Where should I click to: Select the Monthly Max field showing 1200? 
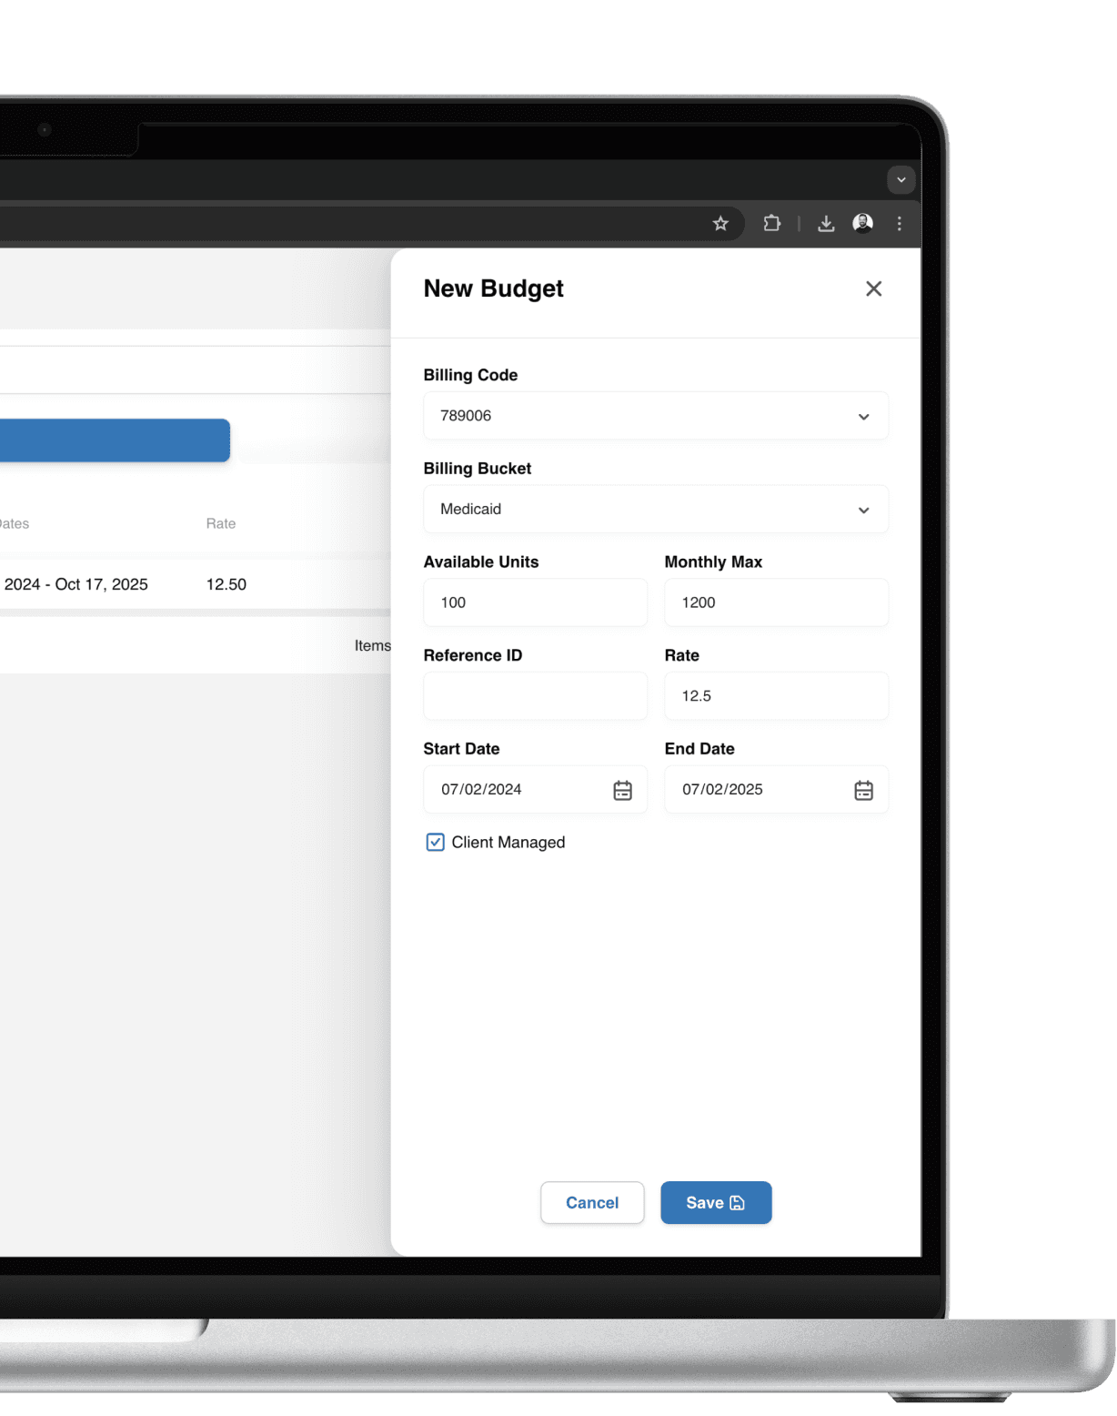[776, 602]
